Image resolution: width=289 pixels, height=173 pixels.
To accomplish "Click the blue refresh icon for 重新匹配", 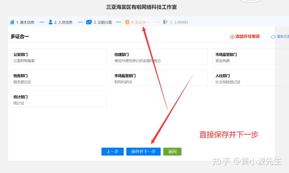I will 273,37.
